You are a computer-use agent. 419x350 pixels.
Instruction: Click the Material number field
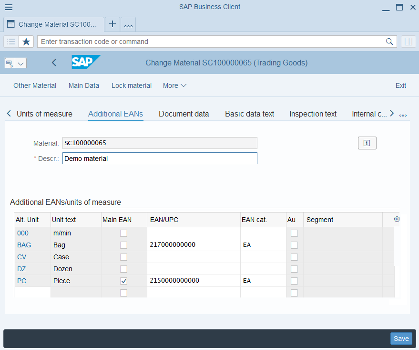point(160,143)
